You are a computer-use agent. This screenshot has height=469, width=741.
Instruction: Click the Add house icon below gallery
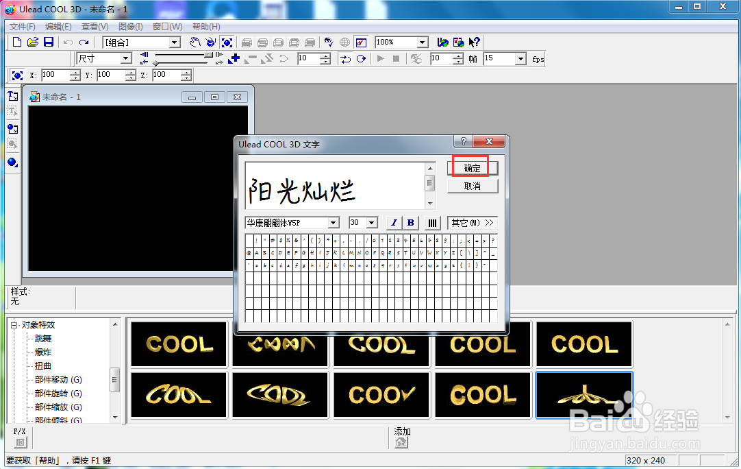point(401,442)
